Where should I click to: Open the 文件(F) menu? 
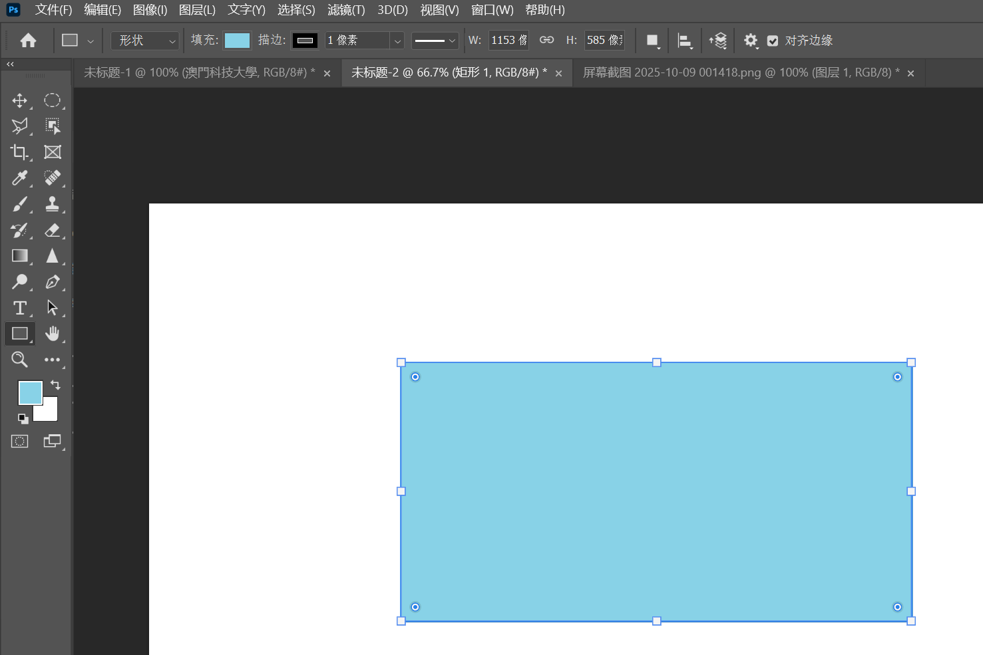tap(53, 10)
